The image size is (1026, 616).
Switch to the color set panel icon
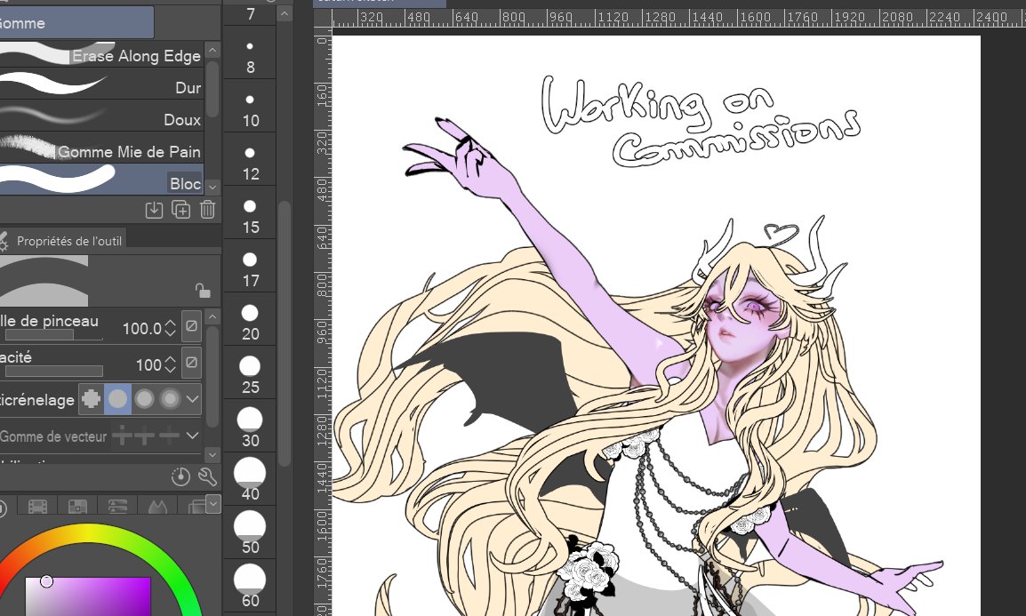tap(77, 507)
